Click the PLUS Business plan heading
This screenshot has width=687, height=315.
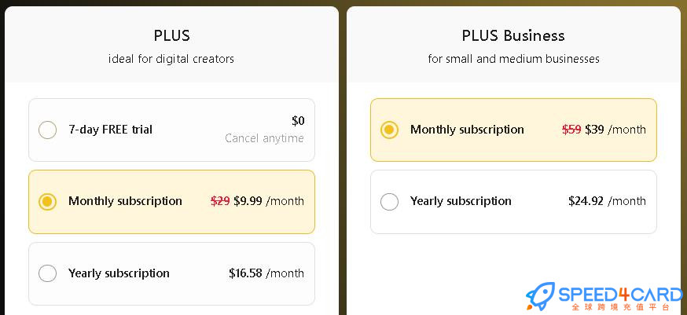click(513, 35)
